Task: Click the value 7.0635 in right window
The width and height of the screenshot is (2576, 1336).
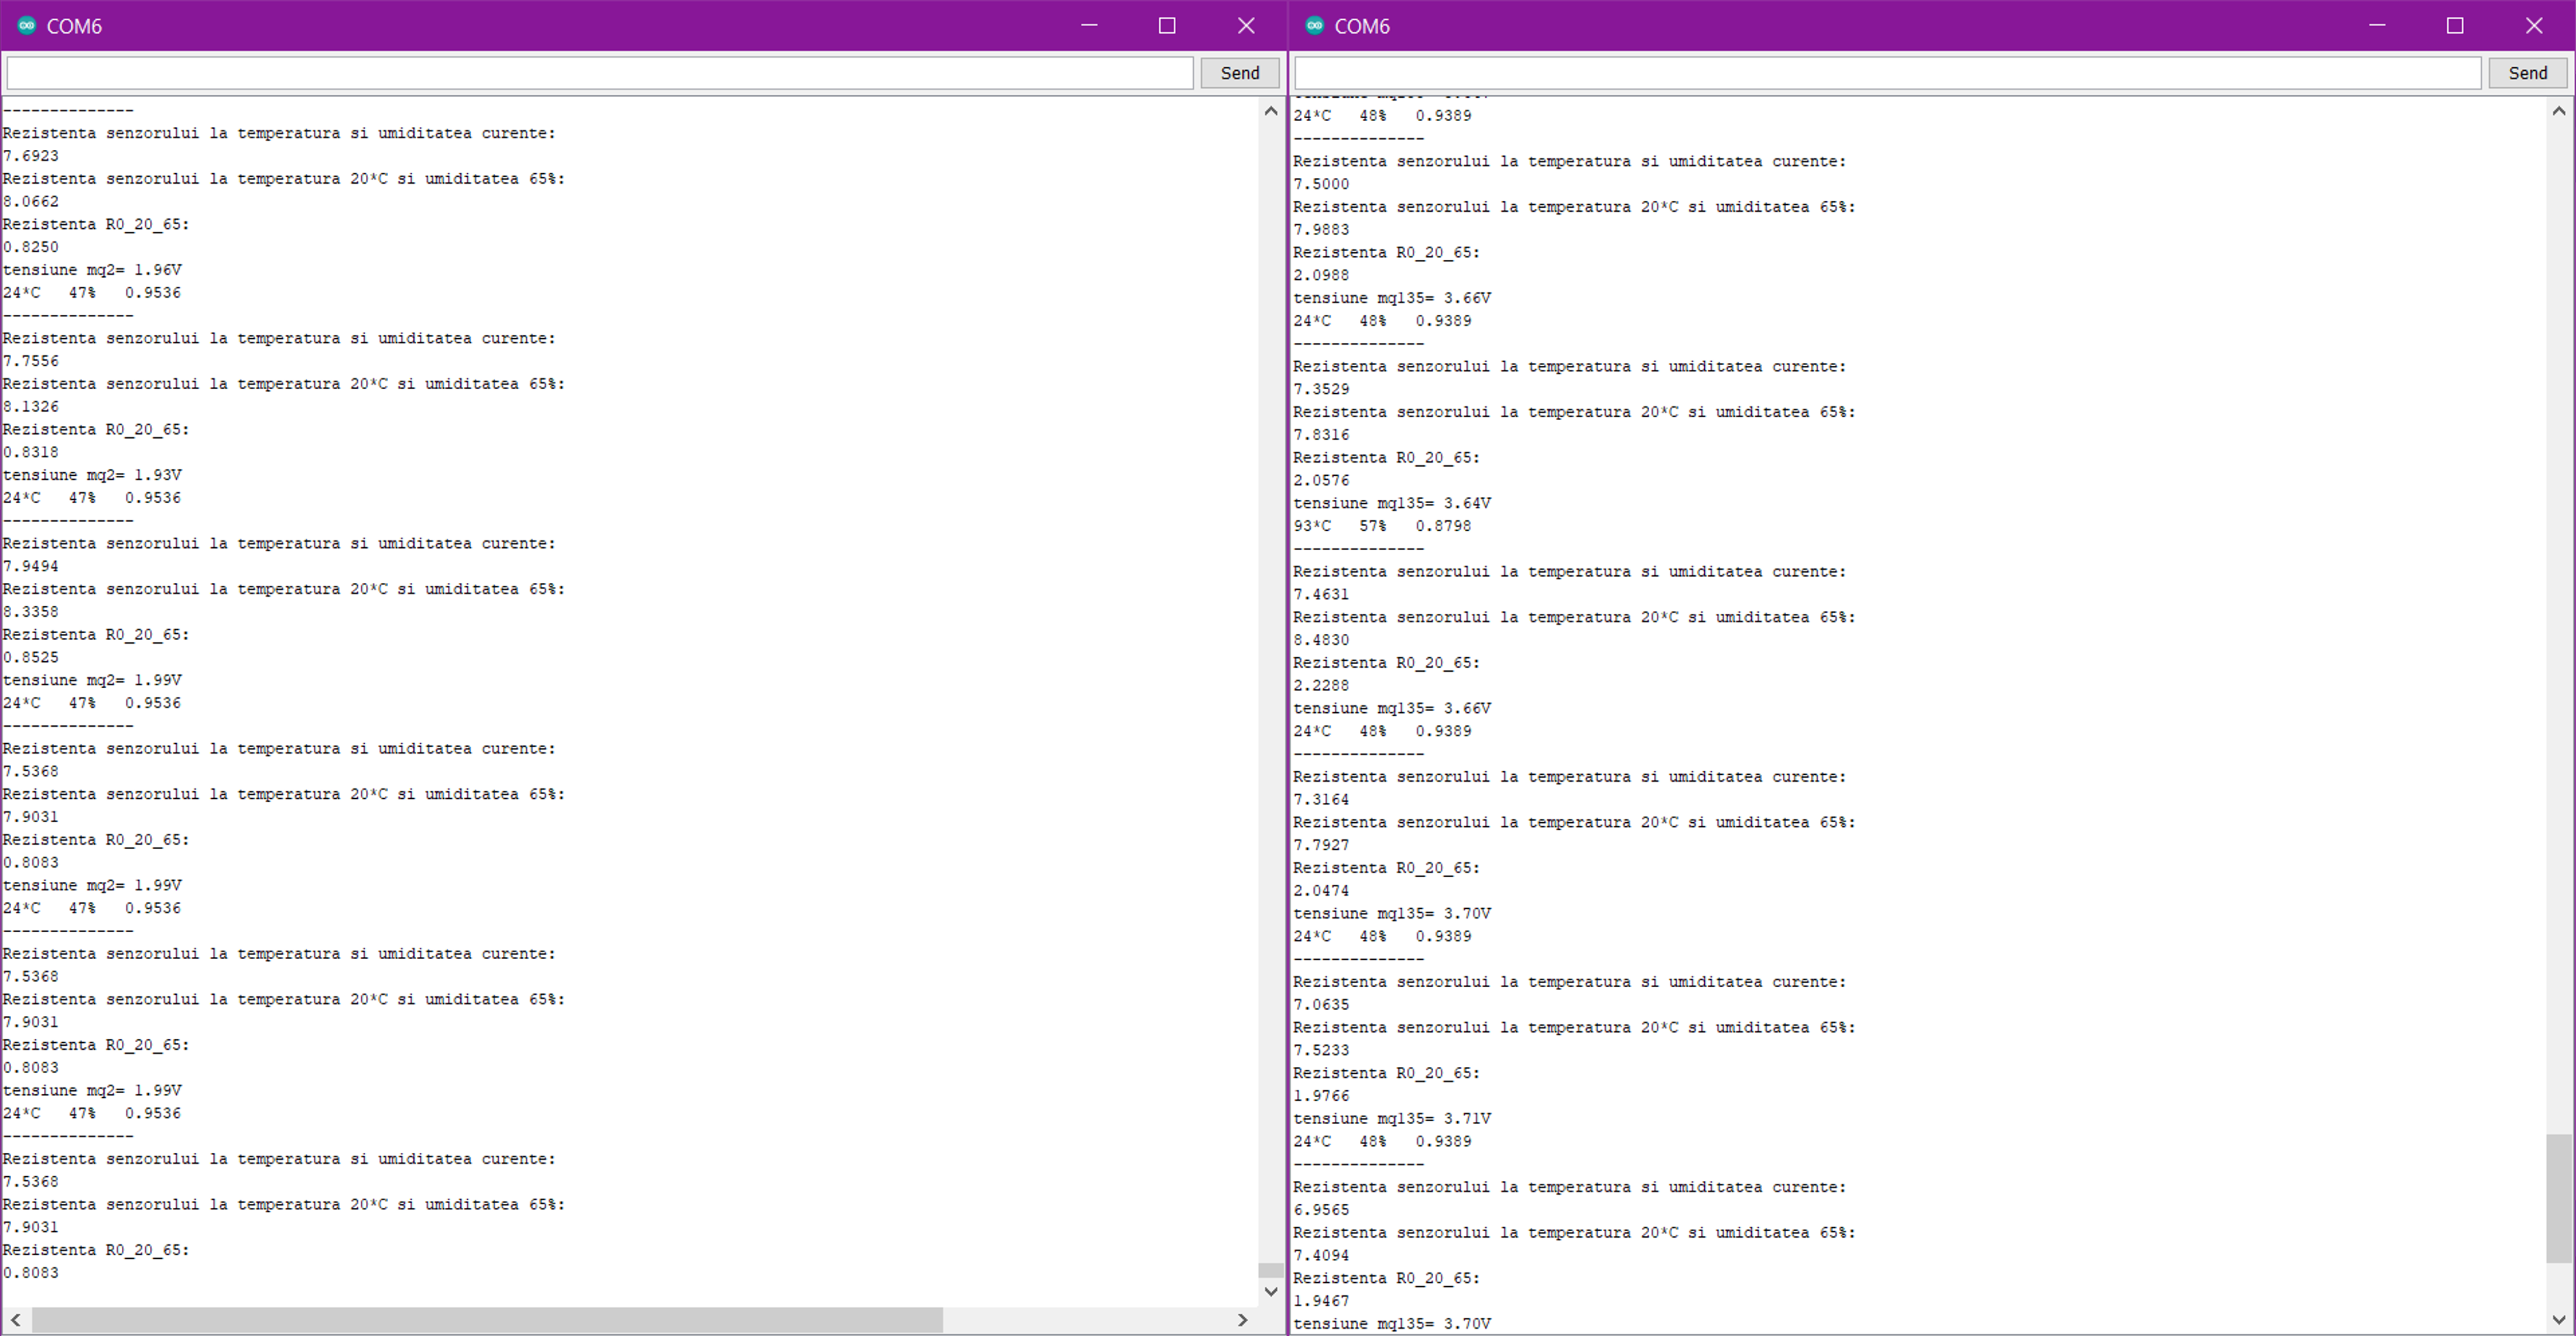Action: click(x=1321, y=1004)
